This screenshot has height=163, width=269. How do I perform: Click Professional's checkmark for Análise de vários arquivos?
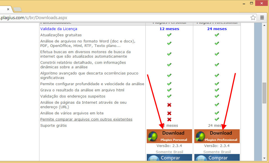[217, 113]
